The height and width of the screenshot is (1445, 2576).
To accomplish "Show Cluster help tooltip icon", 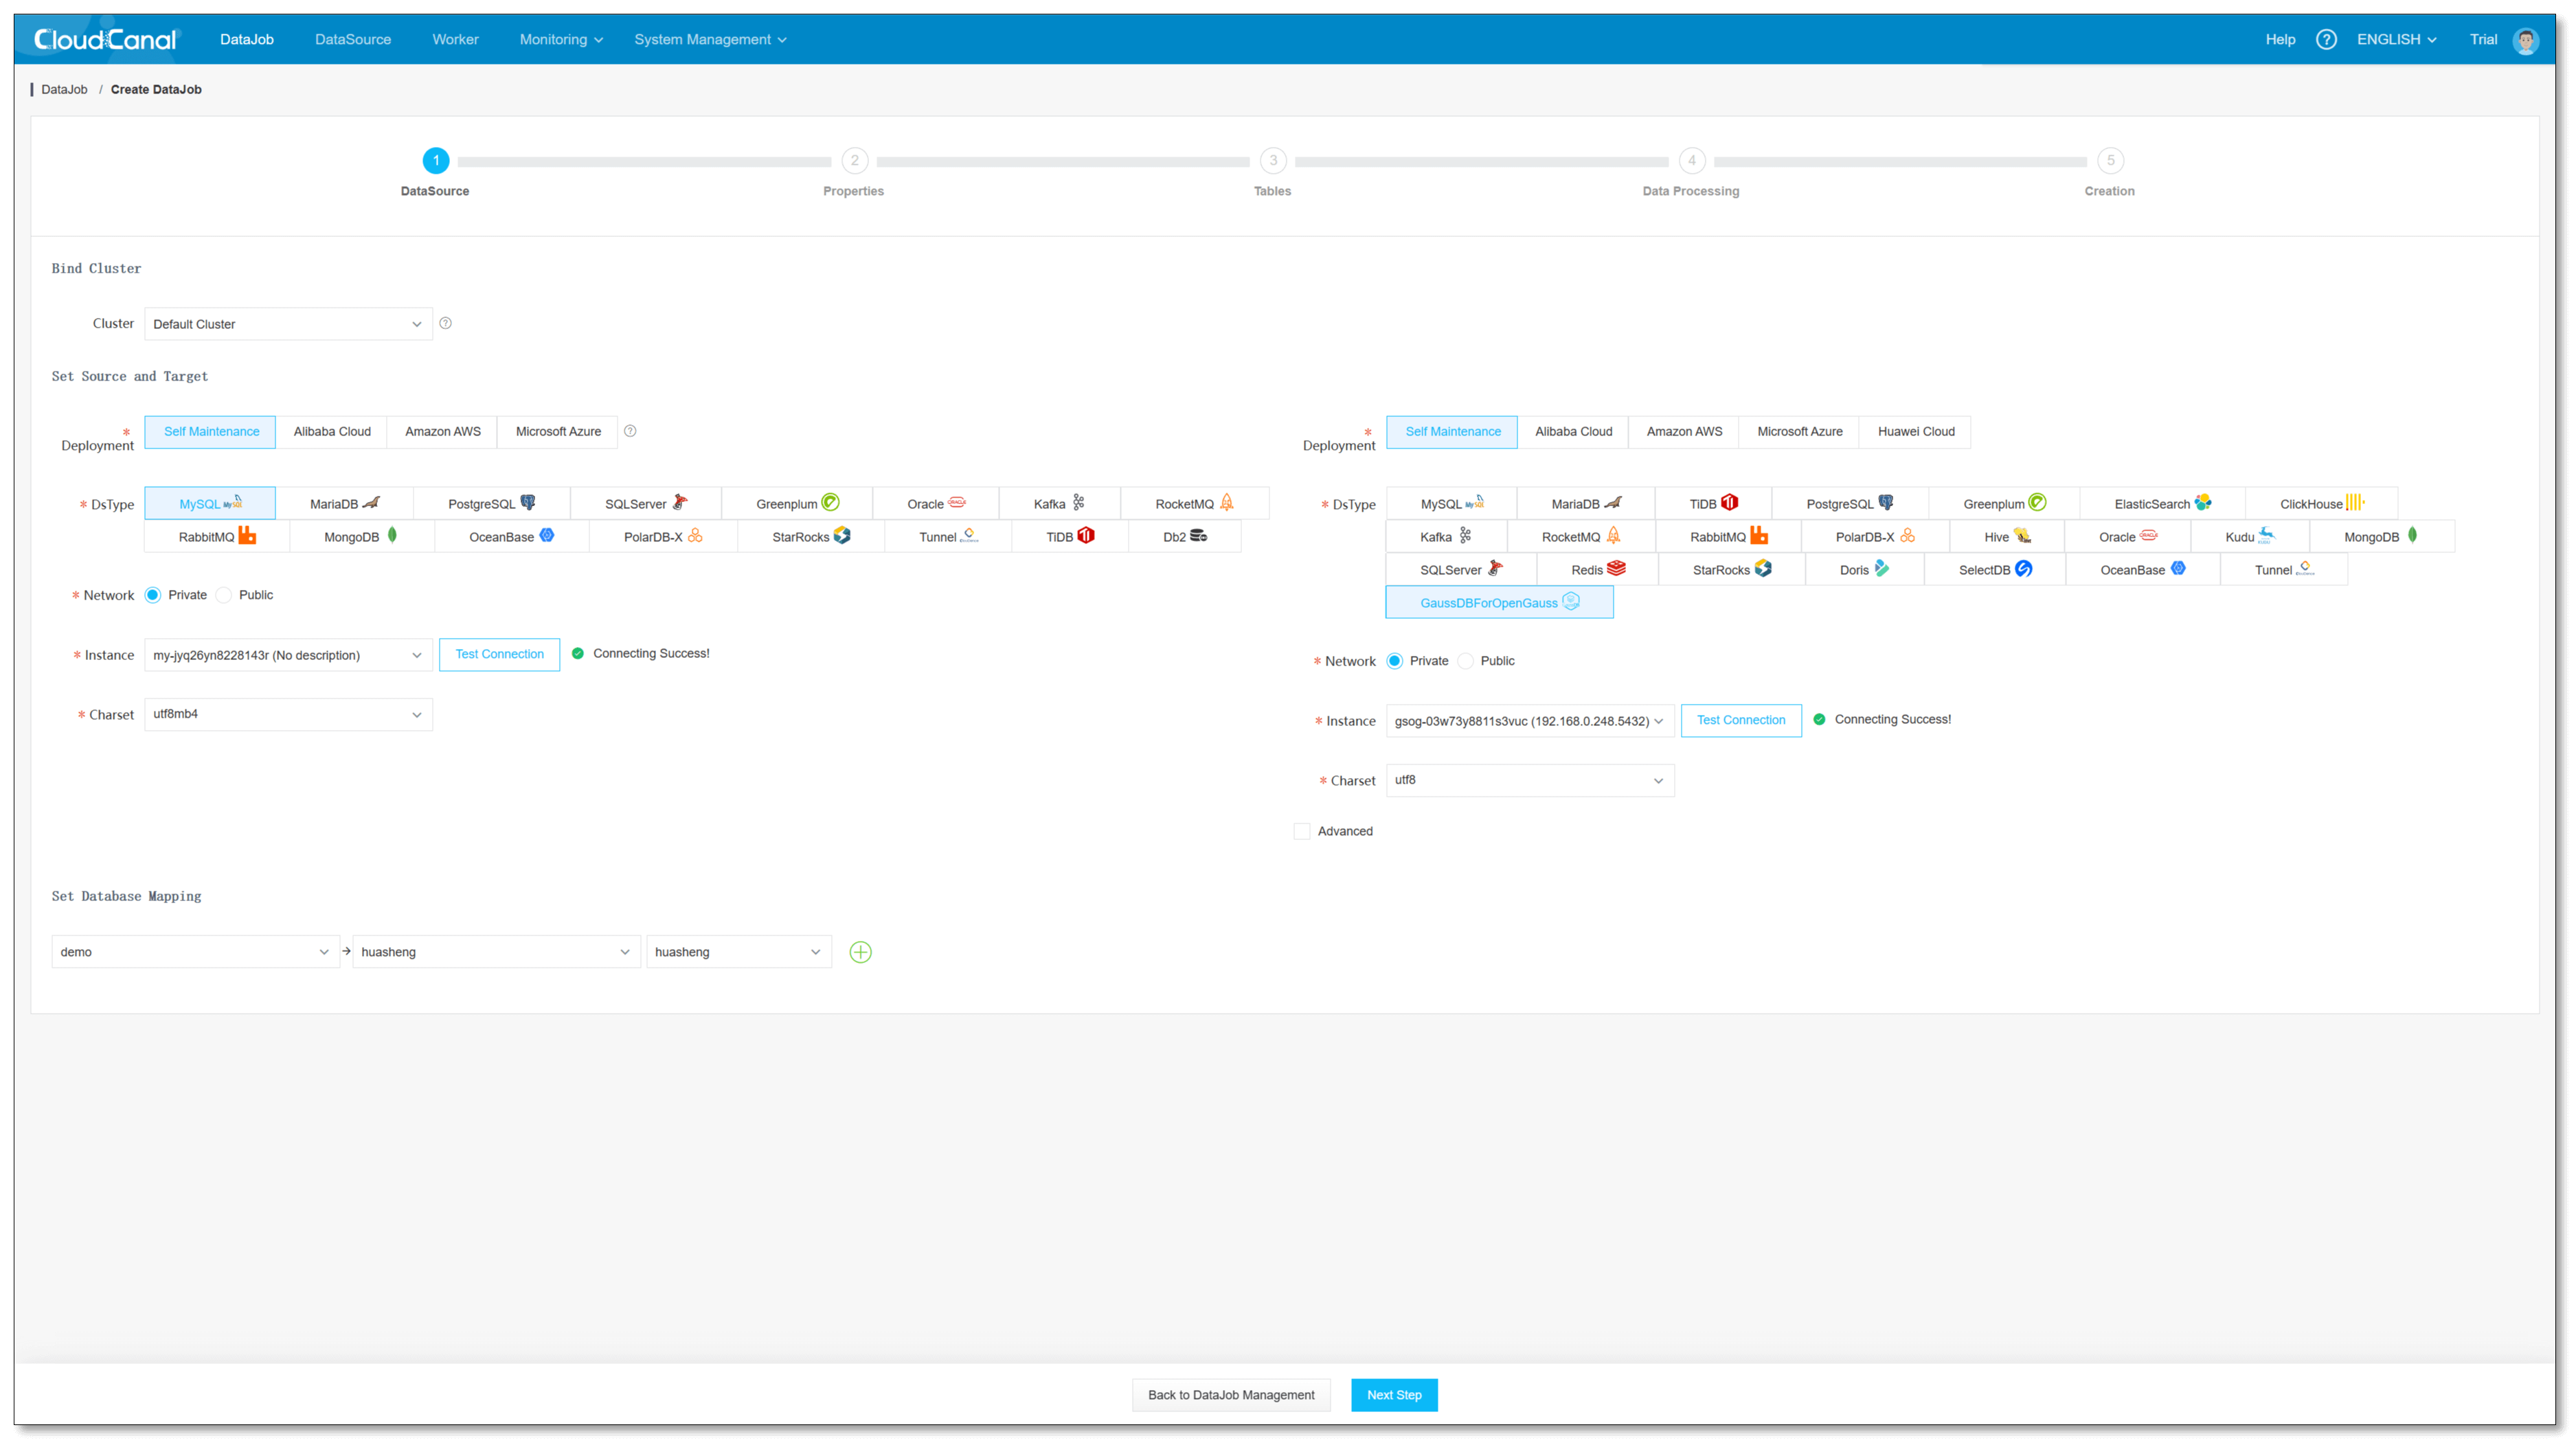I will [446, 323].
